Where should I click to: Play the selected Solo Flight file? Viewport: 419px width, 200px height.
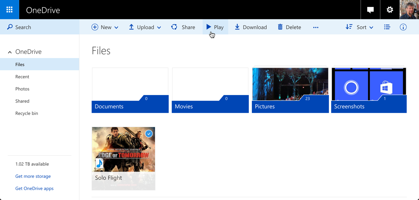click(x=215, y=27)
